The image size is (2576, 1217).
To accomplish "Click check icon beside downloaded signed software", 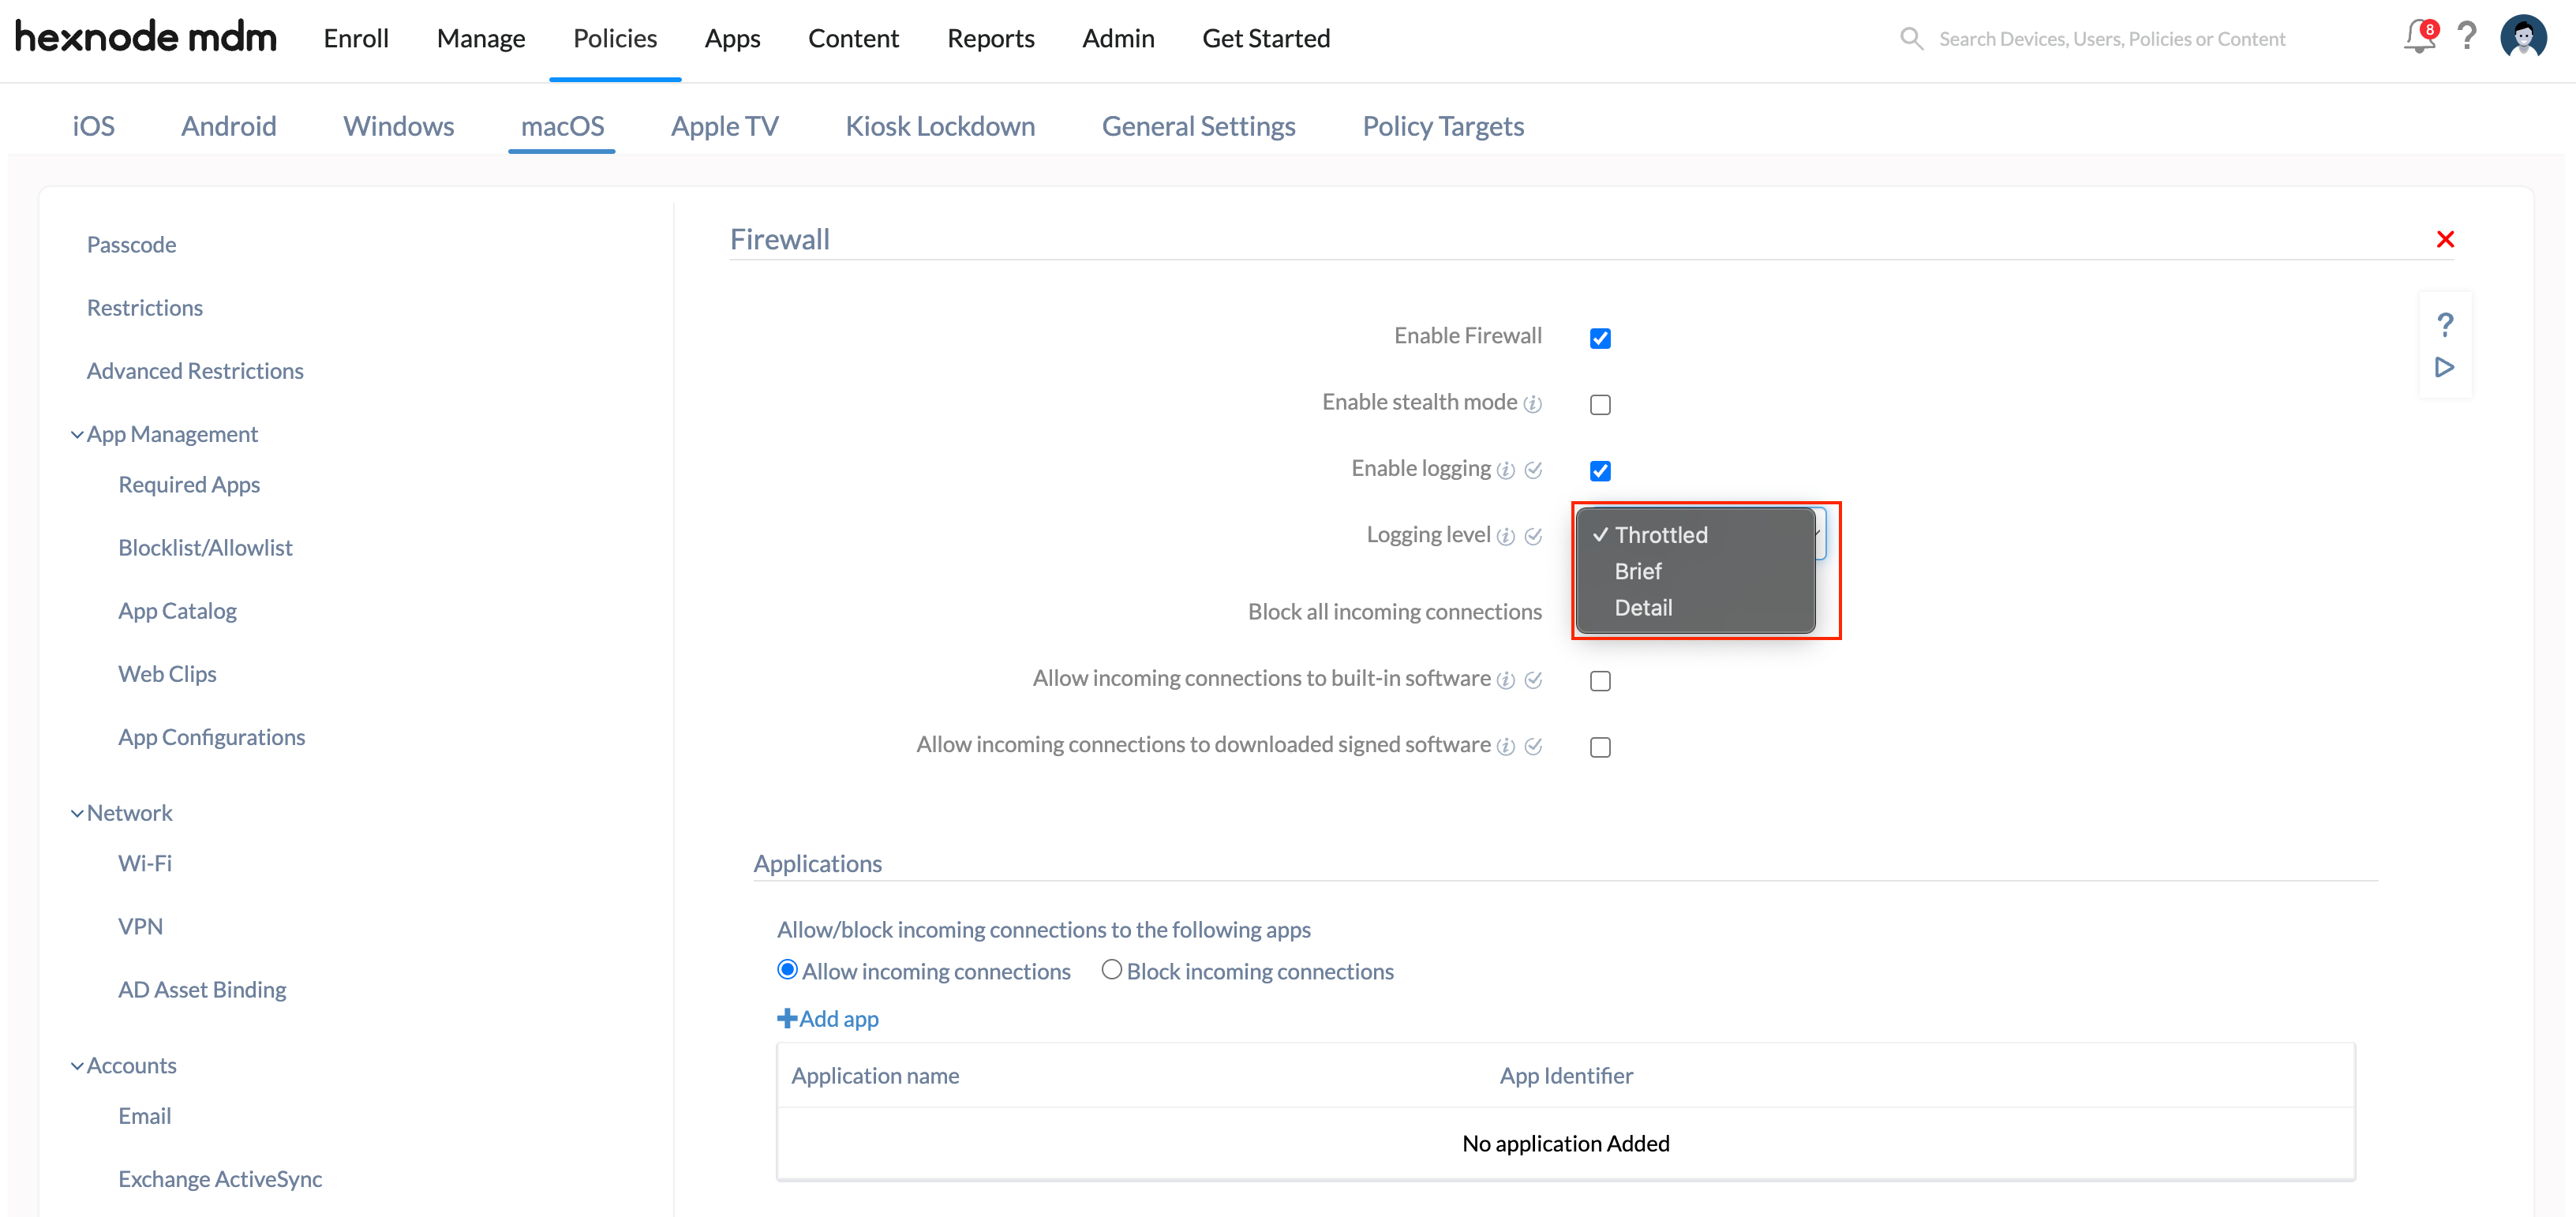I will [x=1533, y=746].
